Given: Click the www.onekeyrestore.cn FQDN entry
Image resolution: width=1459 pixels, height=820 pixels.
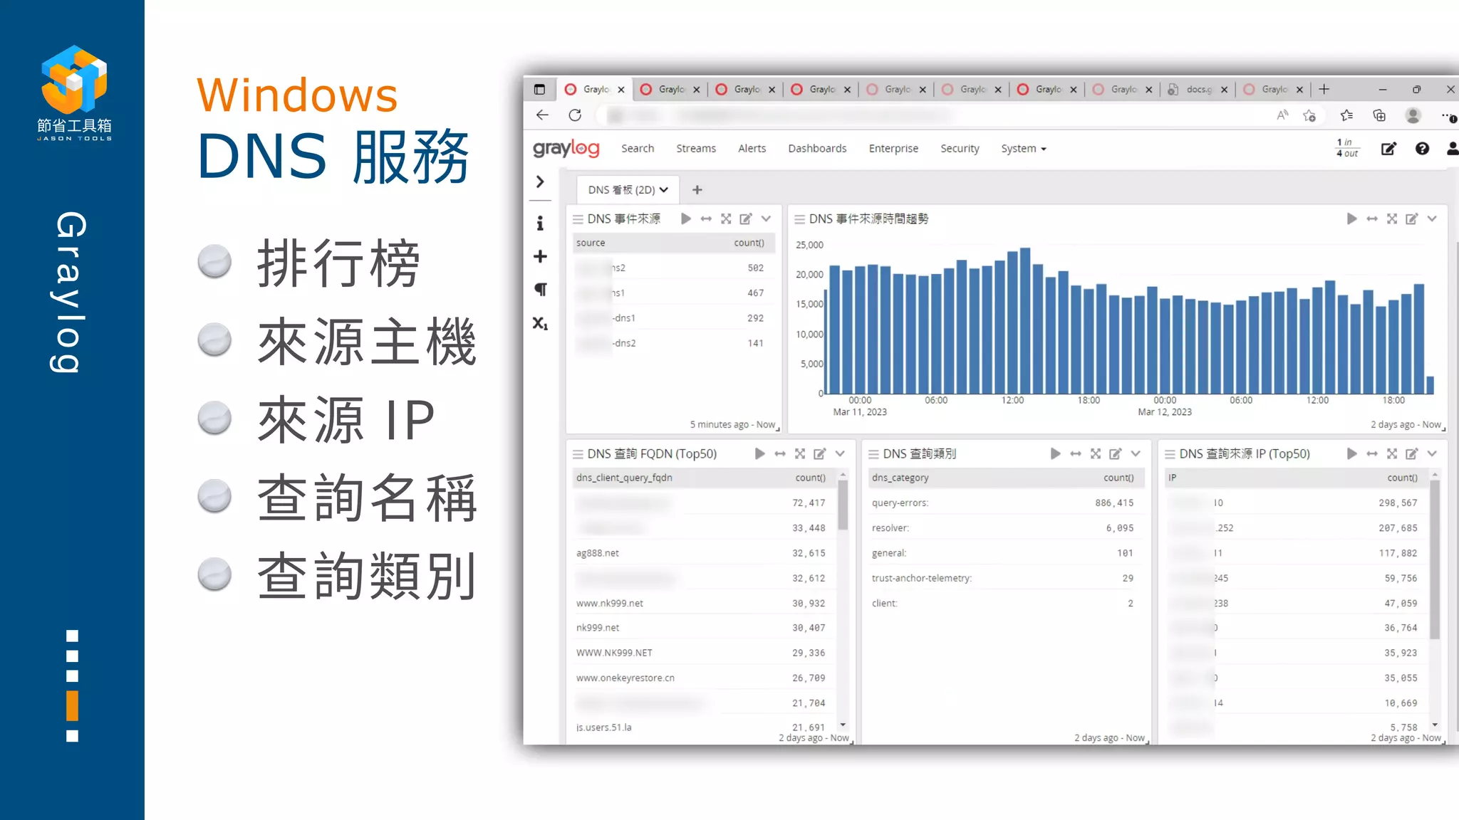Looking at the screenshot, I should 625,678.
